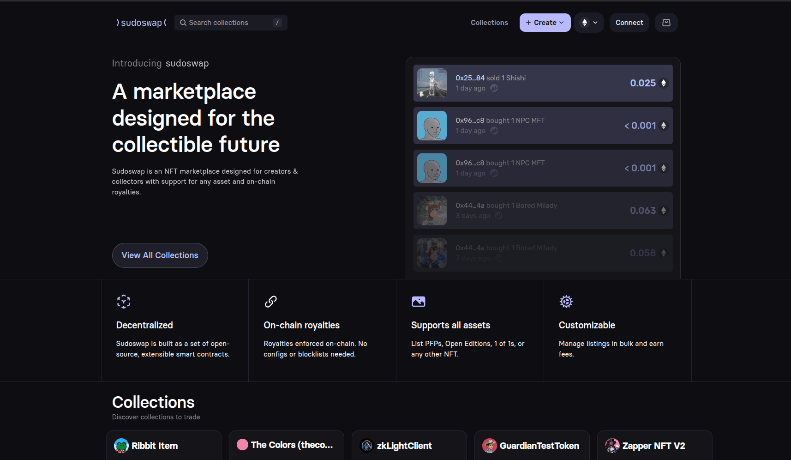Open The Colors (theco... collection card
Screen dimensions: 791x460
pos(287,445)
